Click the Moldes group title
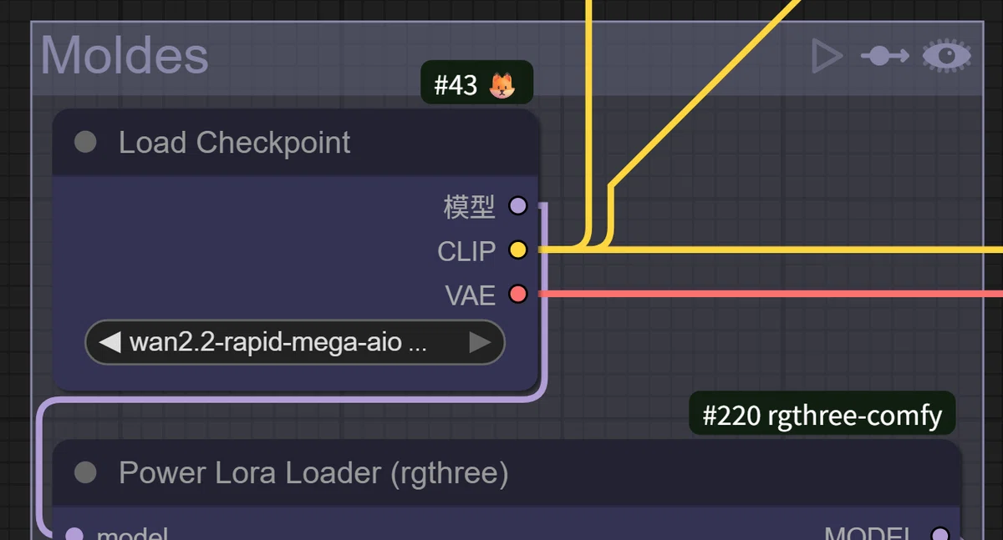The height and width of the screenshot is (540, 1003). coord(125,56)
